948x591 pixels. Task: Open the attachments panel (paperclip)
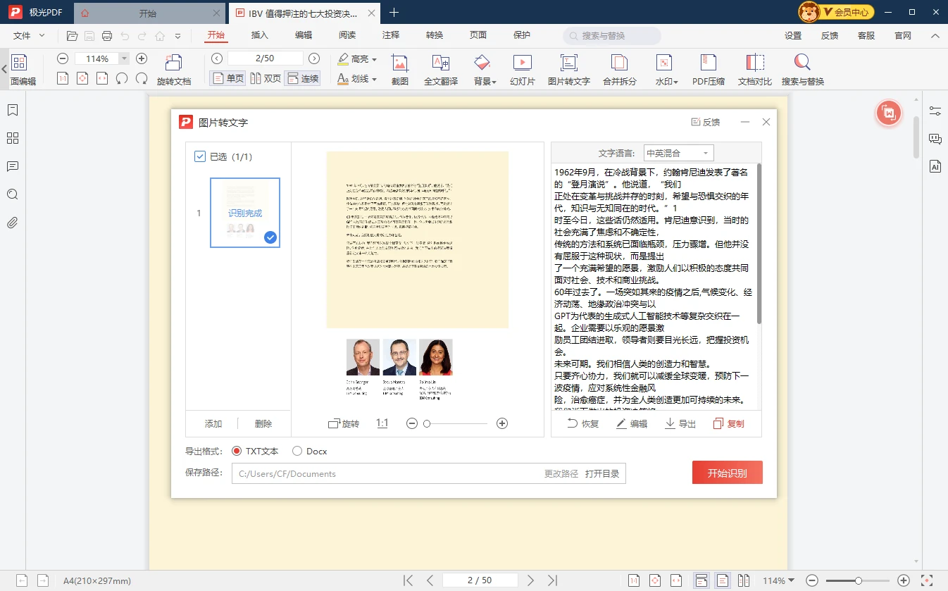12,223
